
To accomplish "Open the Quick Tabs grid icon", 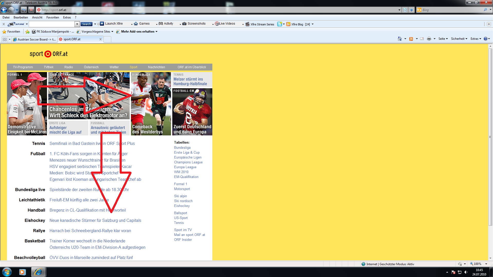I will tap(5, 39).
